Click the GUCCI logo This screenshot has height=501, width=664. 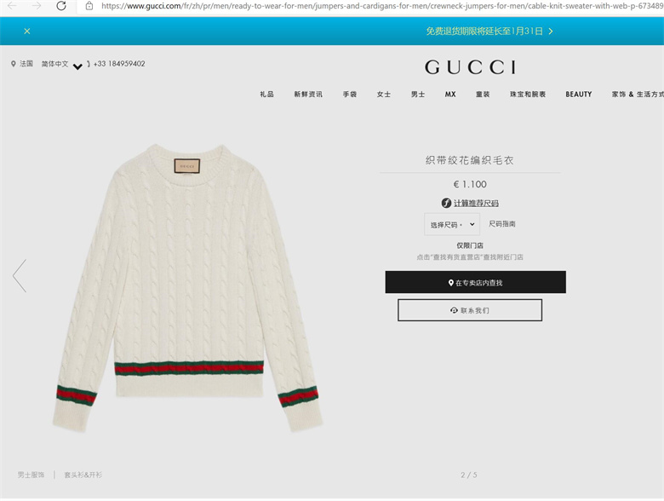(470, 67)
